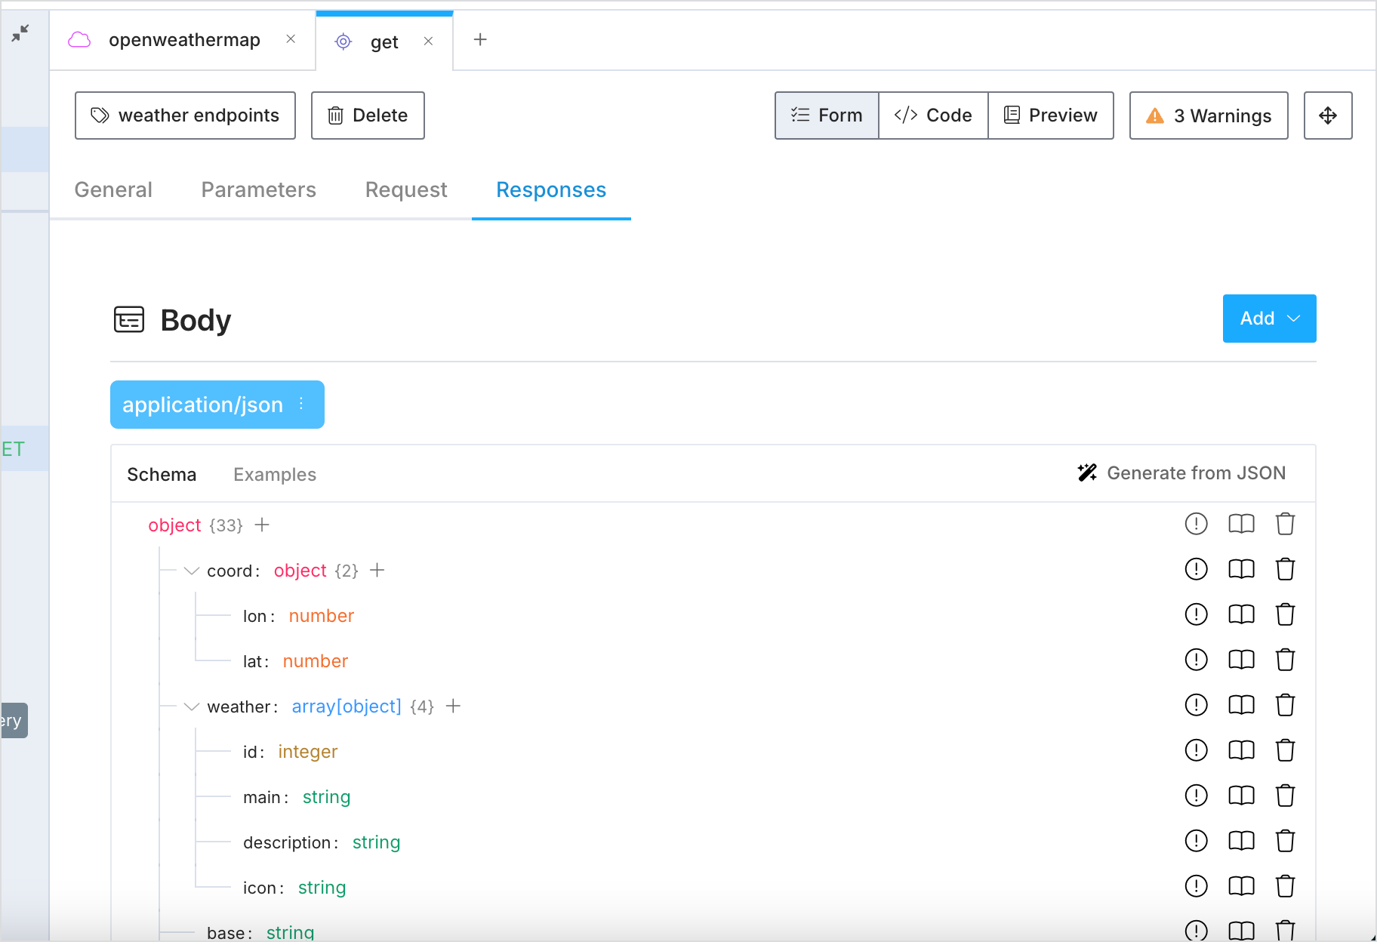Toggle required icon on id row
The image size is (1377, 942).
(x=1197, y=750)
